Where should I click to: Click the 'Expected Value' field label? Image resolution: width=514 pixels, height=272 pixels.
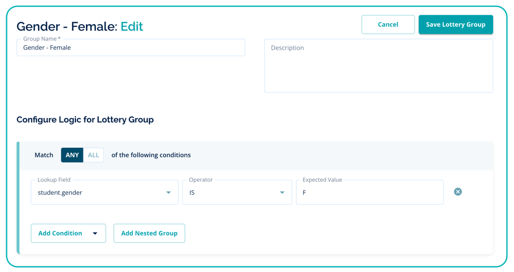coord(322,180)
